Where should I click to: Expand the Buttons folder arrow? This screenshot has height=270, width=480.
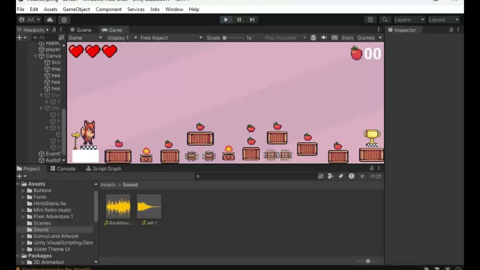coord(23,190)
